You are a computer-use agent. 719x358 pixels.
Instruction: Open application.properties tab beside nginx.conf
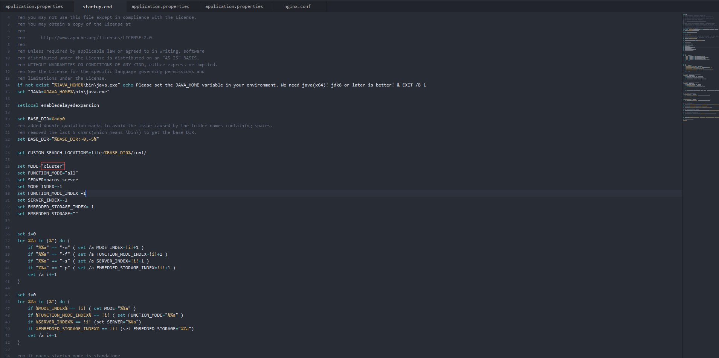pos(234,6)
